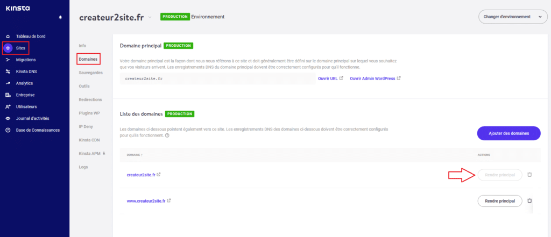
Task: Open Entreprise in sidebar
Action: pyautogui.click(x=25, y=95)
